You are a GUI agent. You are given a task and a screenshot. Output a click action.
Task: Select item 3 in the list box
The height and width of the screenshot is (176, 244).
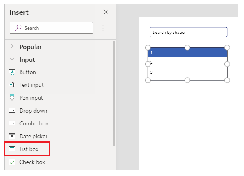(187, 72)
